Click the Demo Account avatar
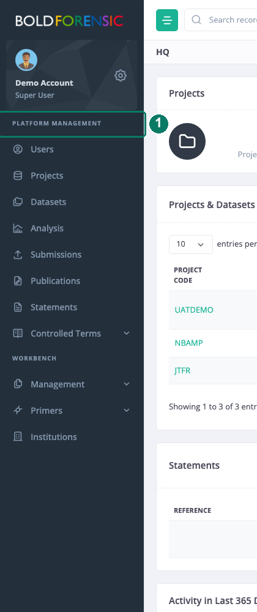Viewport: 257px width, 612px height. (x=26, y=60)
